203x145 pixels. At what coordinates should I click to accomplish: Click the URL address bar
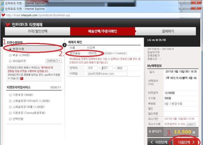pyautogui.click(x=101, y=15)
